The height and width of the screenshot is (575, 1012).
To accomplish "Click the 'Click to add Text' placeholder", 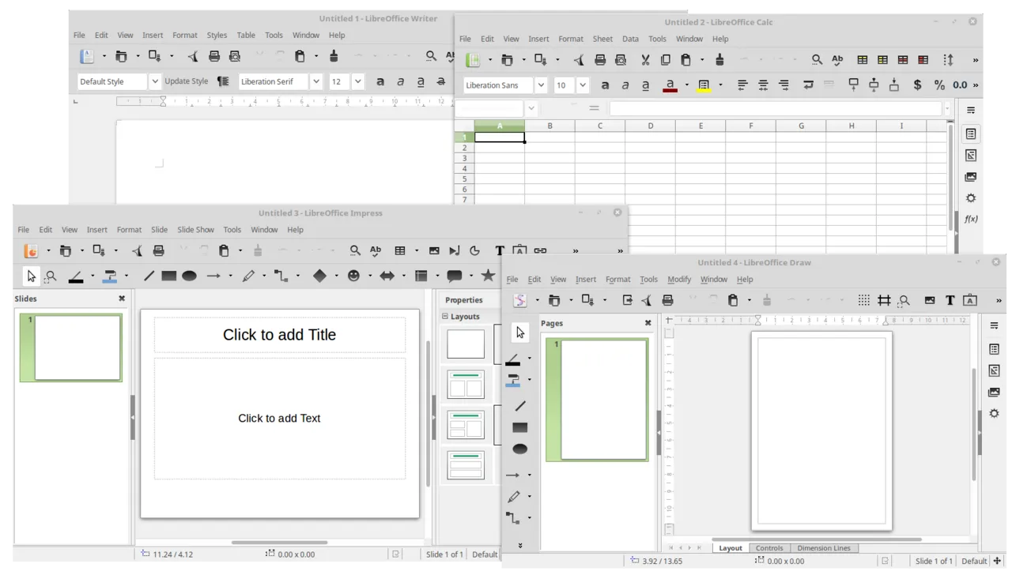I will (279, 418).
